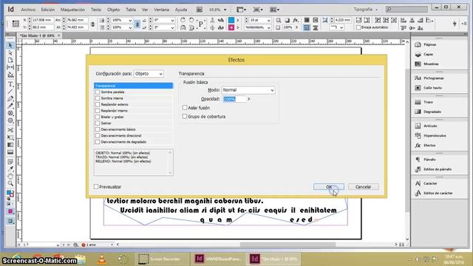Select the Zoom tool in toolbox

[10, 183]
